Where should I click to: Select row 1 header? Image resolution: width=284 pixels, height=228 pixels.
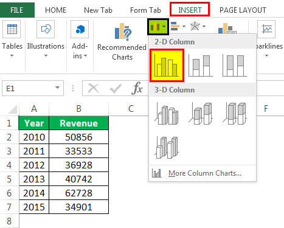pos(9,123)
